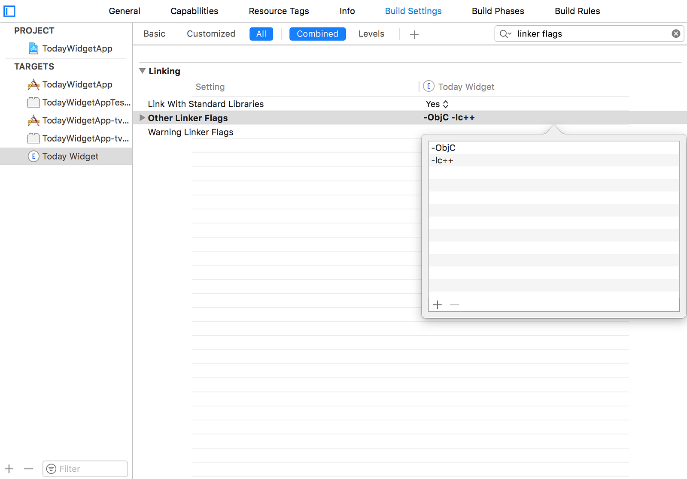Remove the selected target

pyautogui.click(x=29, y=469)
